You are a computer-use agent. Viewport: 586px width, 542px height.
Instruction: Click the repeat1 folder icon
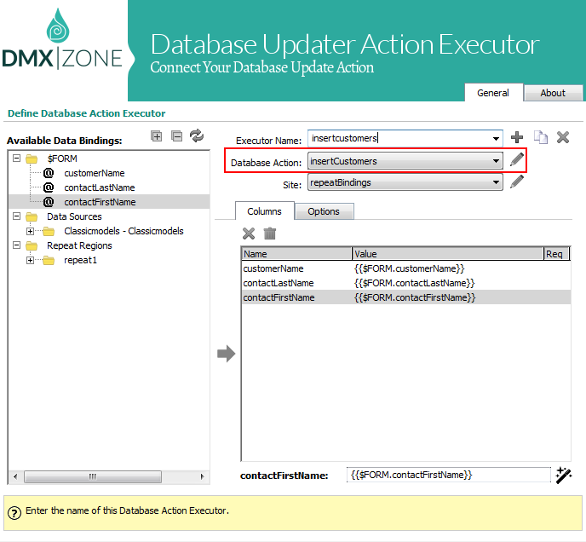(49, 260)
